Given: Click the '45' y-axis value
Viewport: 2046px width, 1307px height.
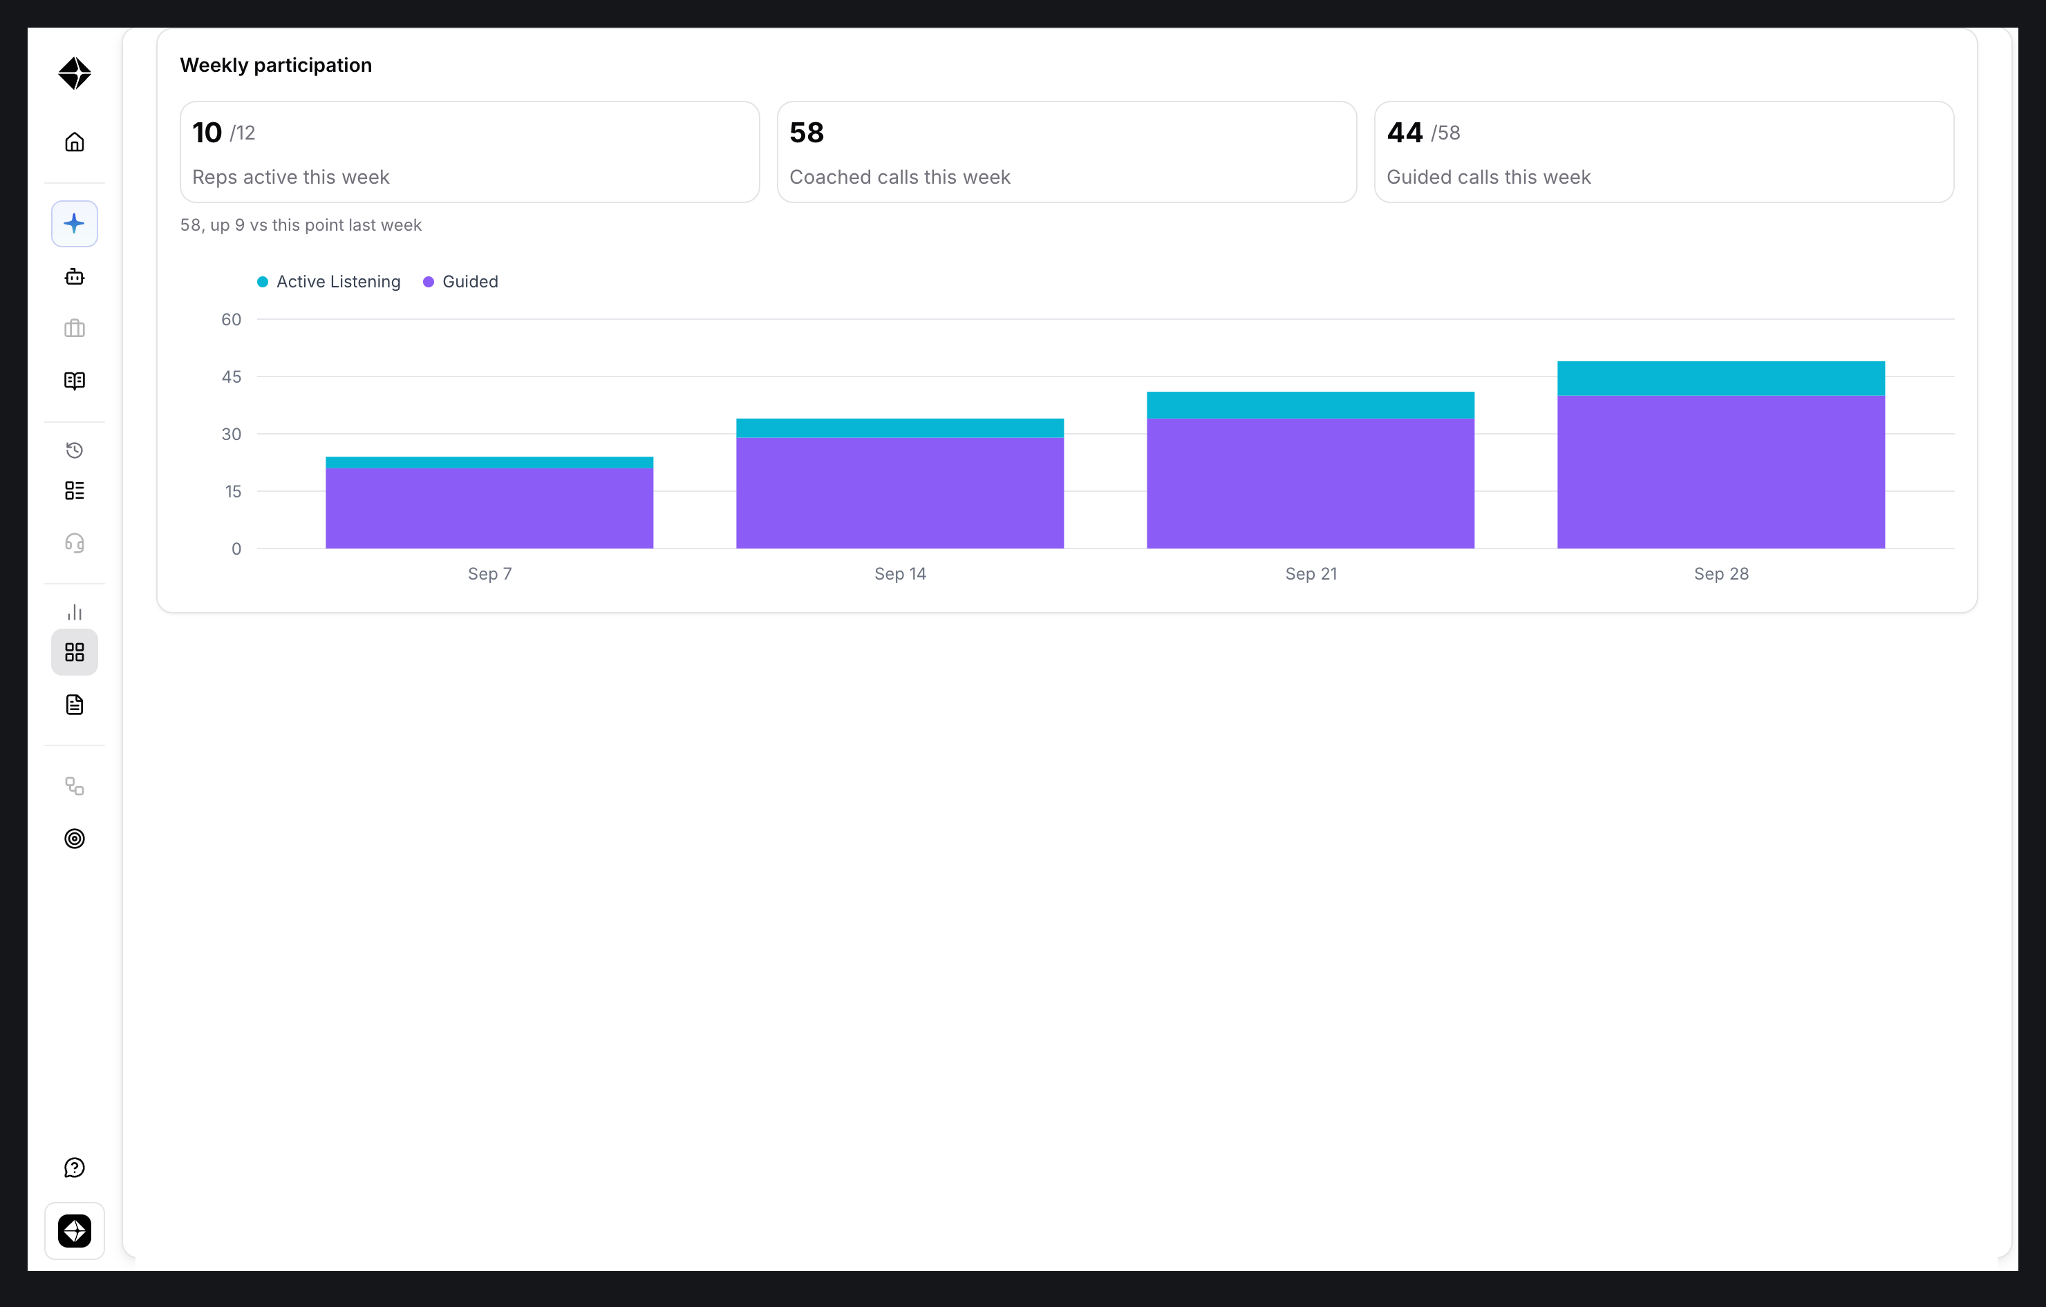Looking at the screenshot, I should 231,377.
